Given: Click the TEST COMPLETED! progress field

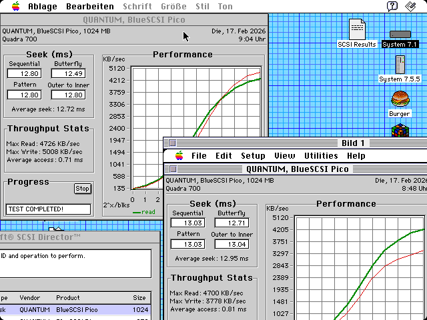Looking at the screenshot, I should [48, 209].
